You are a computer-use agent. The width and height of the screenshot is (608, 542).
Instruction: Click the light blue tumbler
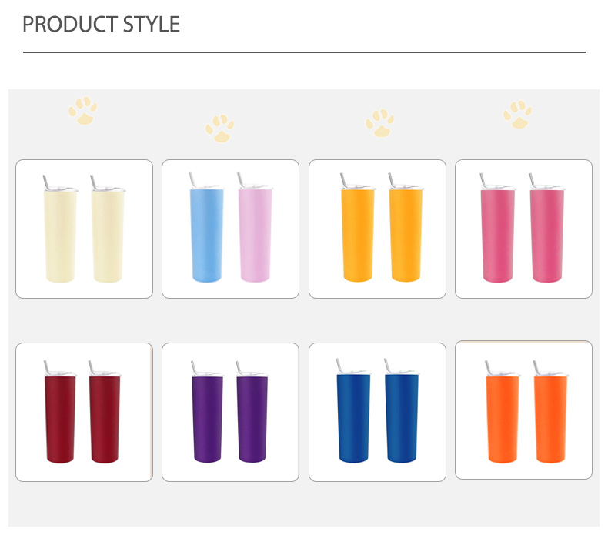coord(207,228)
